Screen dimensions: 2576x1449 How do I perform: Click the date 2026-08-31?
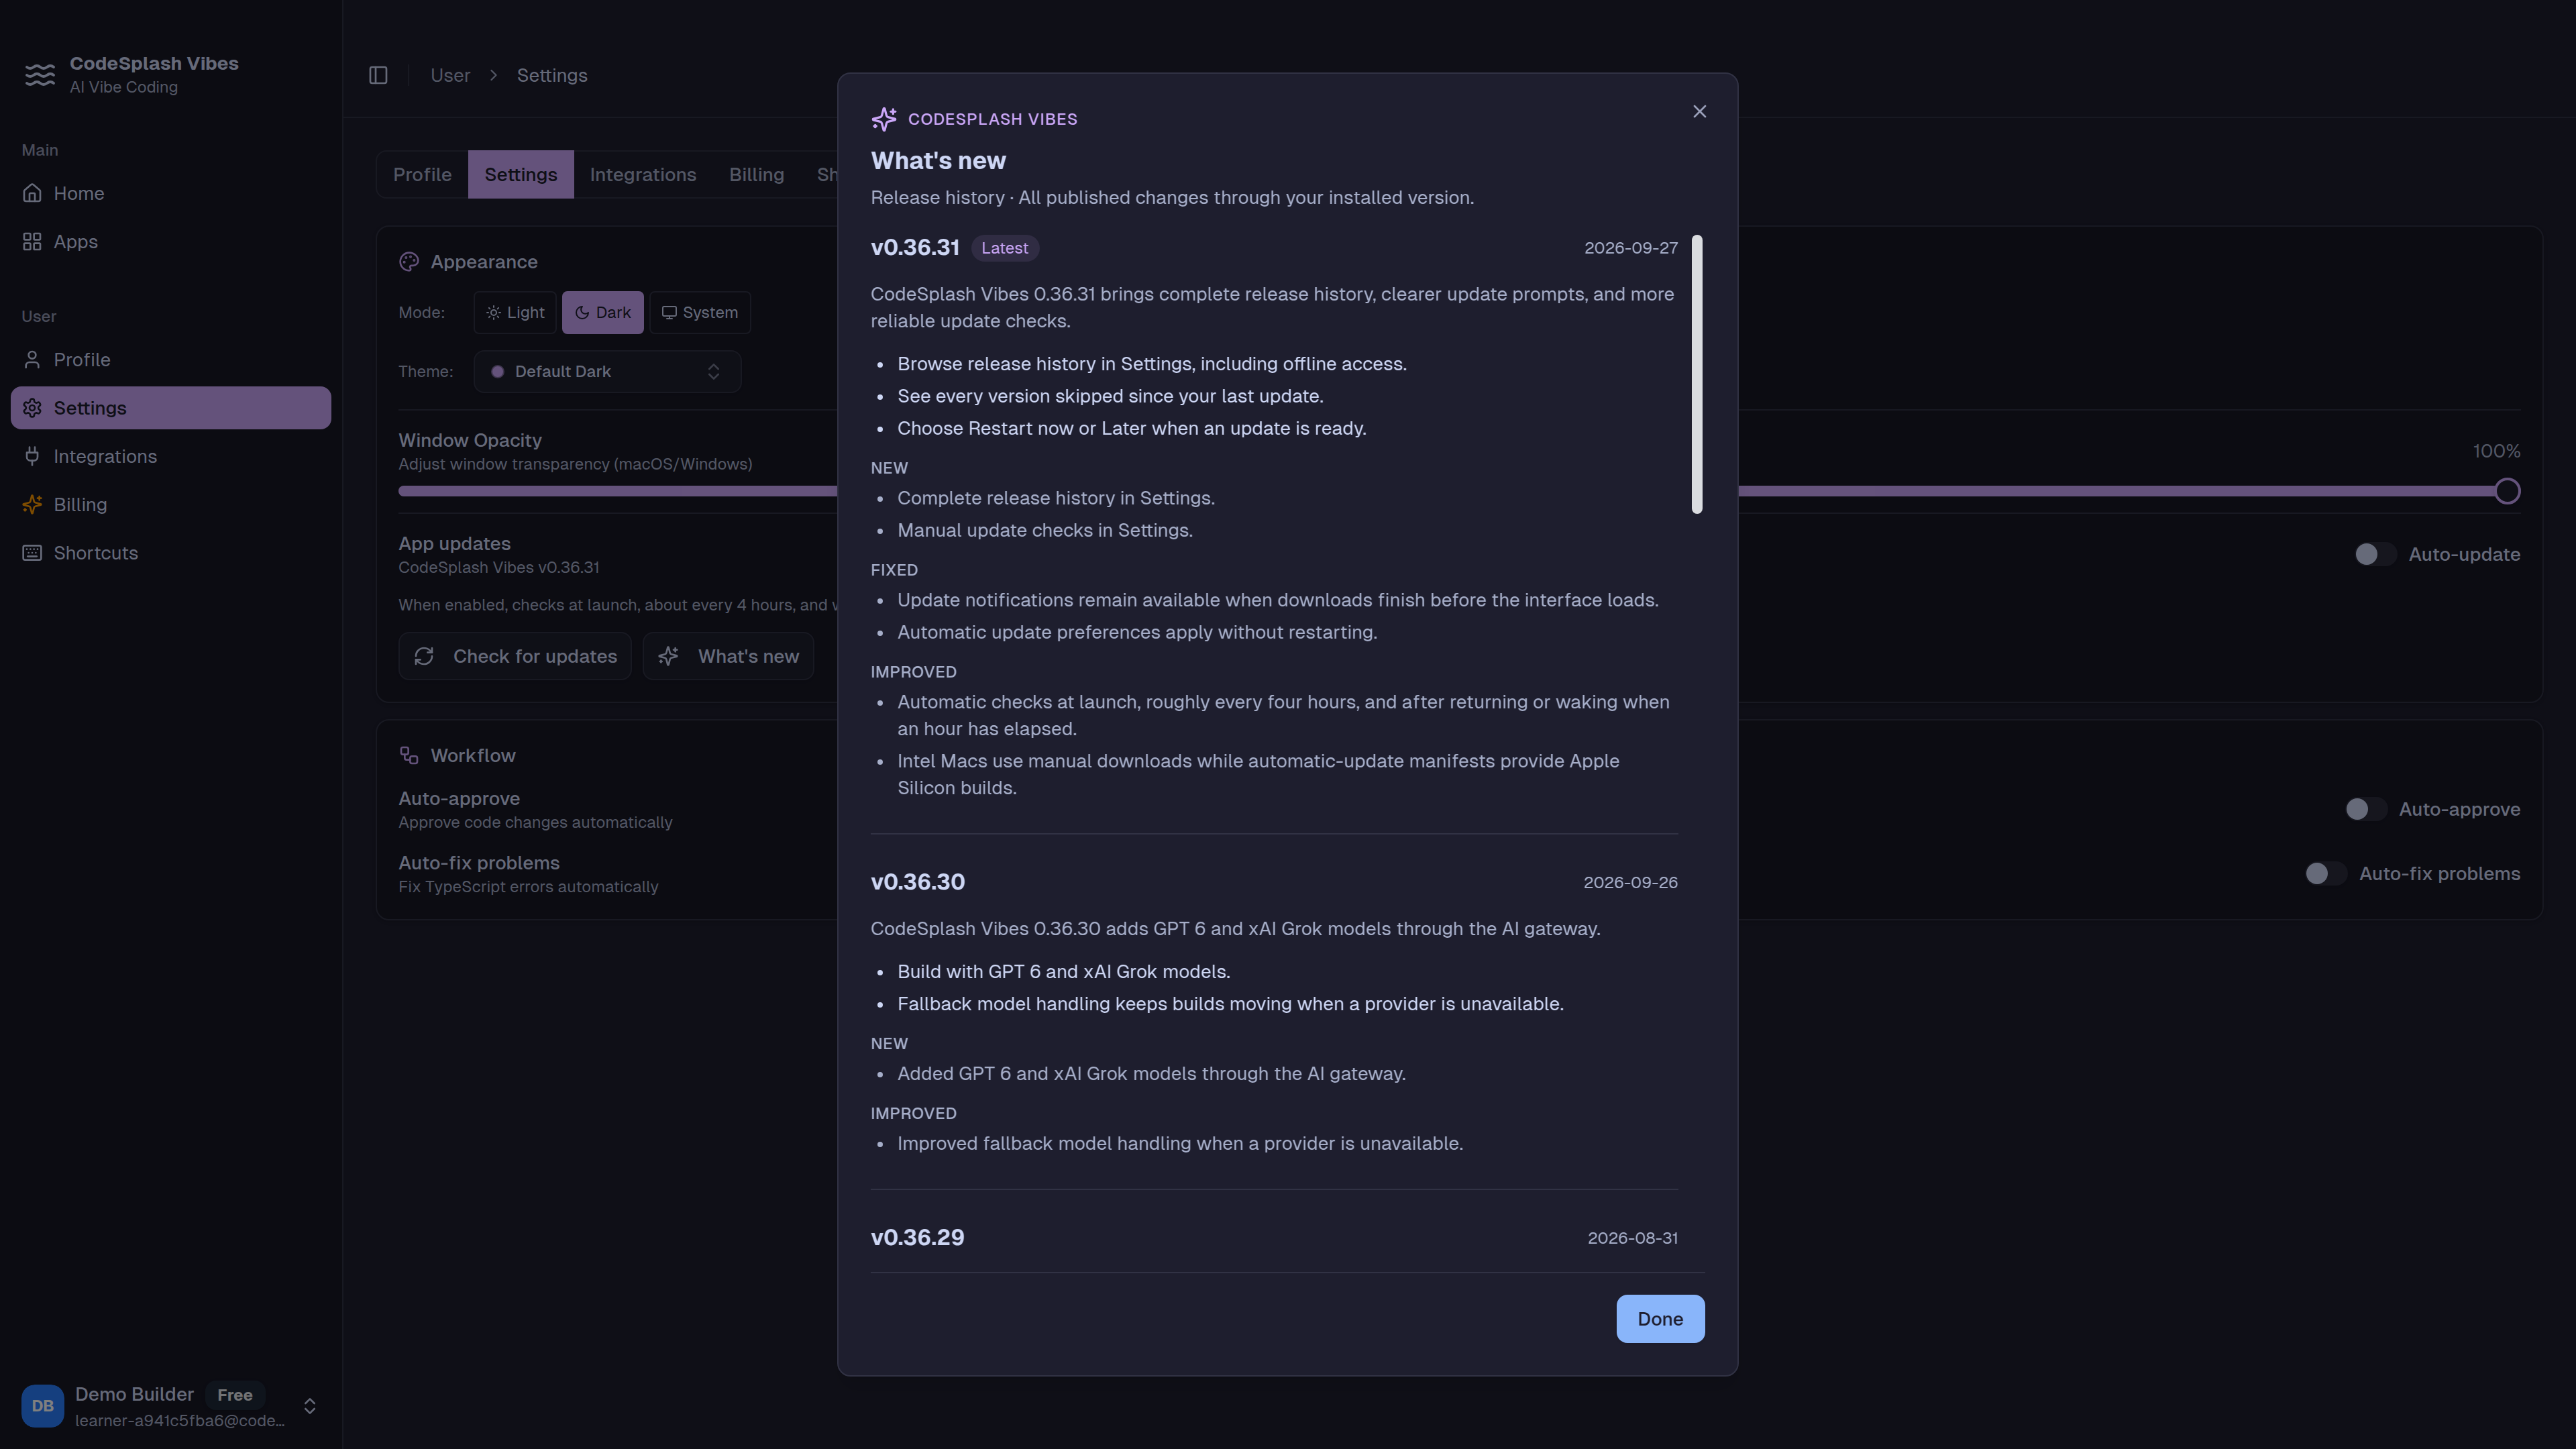click(x=1633, y=1238)
